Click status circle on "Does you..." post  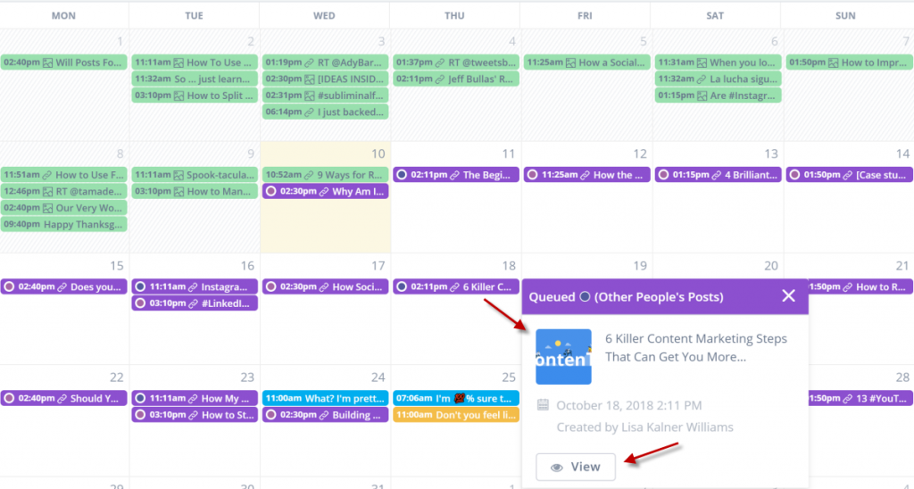pyautogui.click(x=9, y=287)
